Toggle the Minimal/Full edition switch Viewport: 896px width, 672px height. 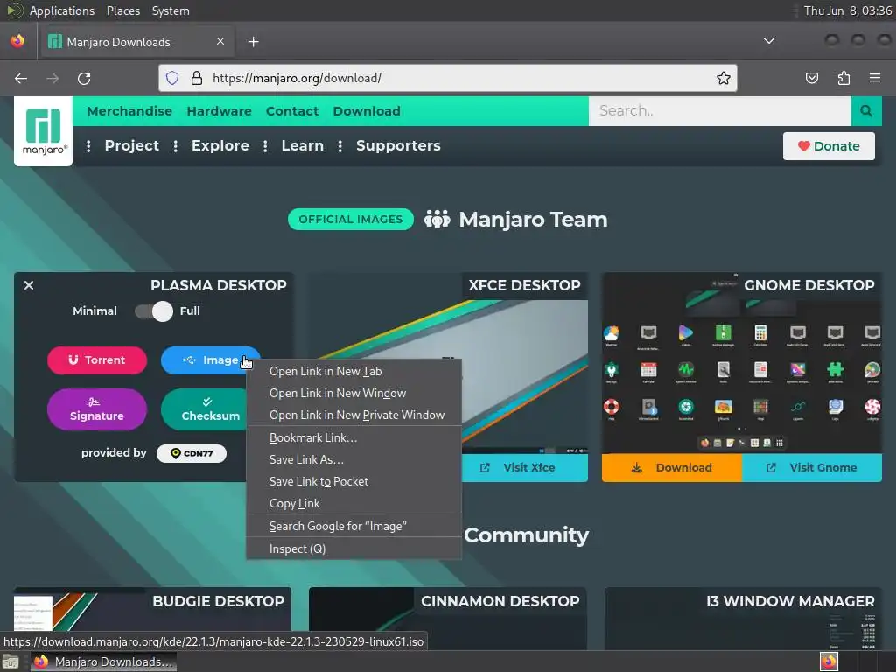click(154, 311)
